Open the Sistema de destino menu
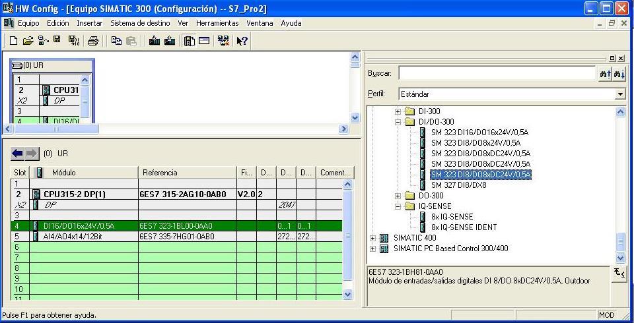634x323 pixels. pos(140,24)
